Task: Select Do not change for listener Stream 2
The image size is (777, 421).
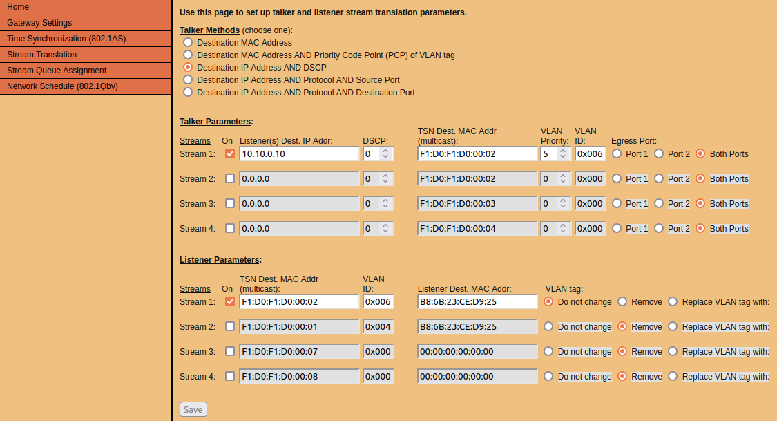Action: [x=548, y=326]
